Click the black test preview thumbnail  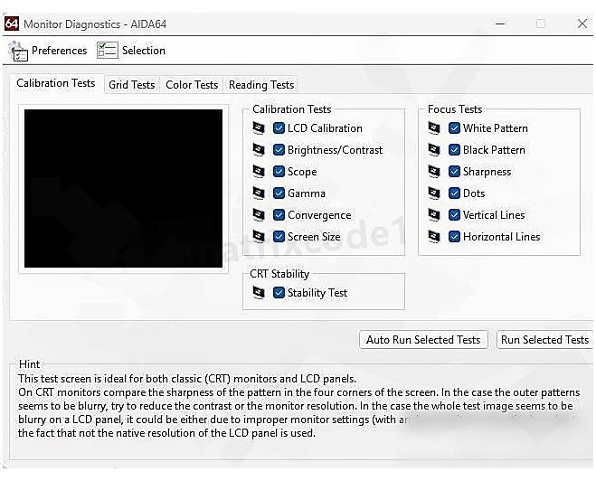click(124, 188)
